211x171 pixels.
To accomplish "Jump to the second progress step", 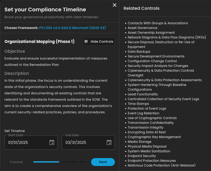I will click(x=65, y=162).
